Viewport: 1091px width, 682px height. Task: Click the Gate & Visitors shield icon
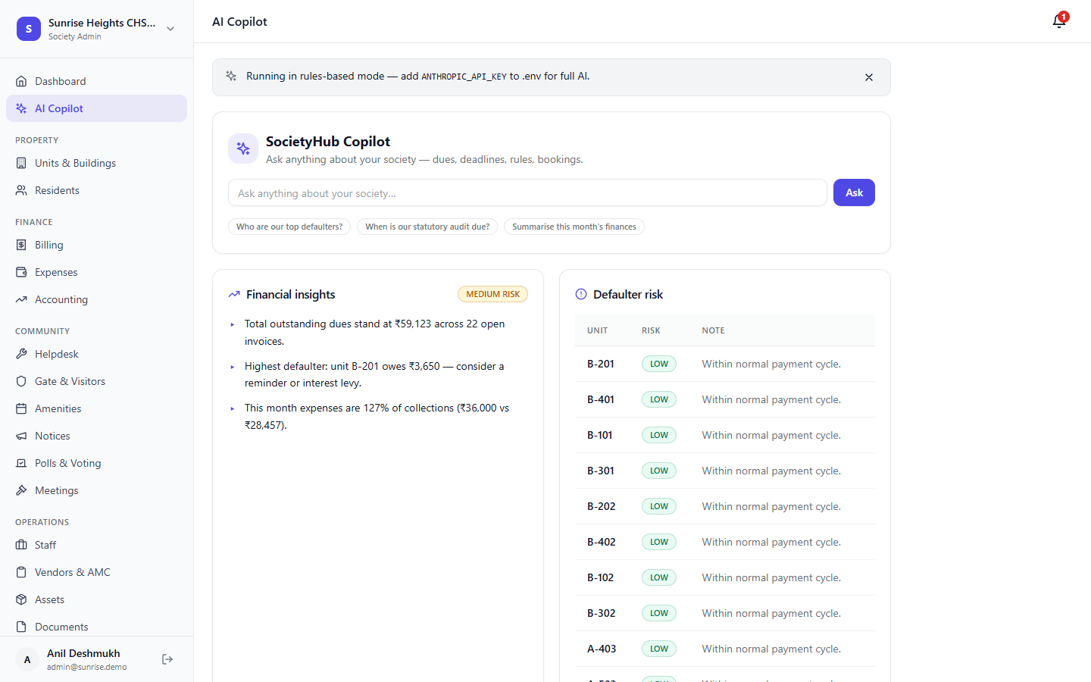[21, 381]
